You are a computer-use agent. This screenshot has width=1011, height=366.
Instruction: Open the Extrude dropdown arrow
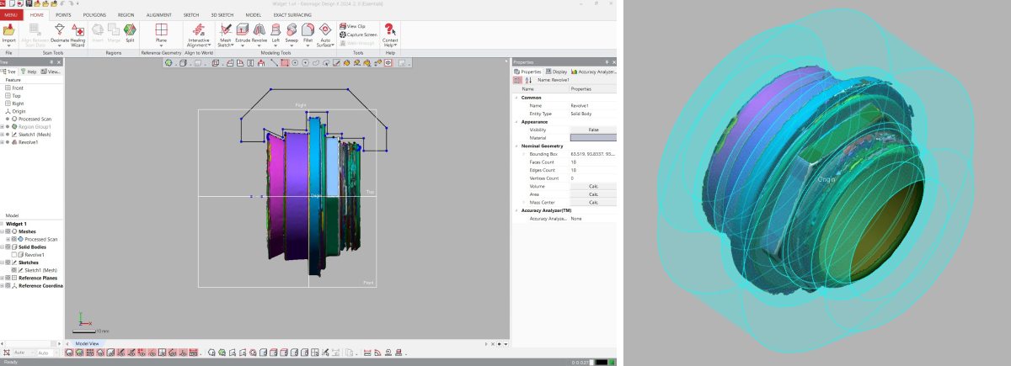click(243, 45)
